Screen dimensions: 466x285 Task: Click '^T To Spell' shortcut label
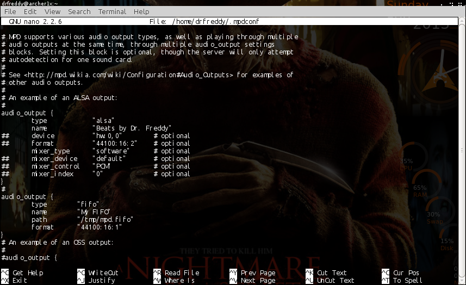pos(402,280)
